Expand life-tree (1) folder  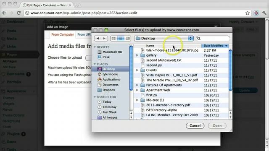click(x=137, y=100)
